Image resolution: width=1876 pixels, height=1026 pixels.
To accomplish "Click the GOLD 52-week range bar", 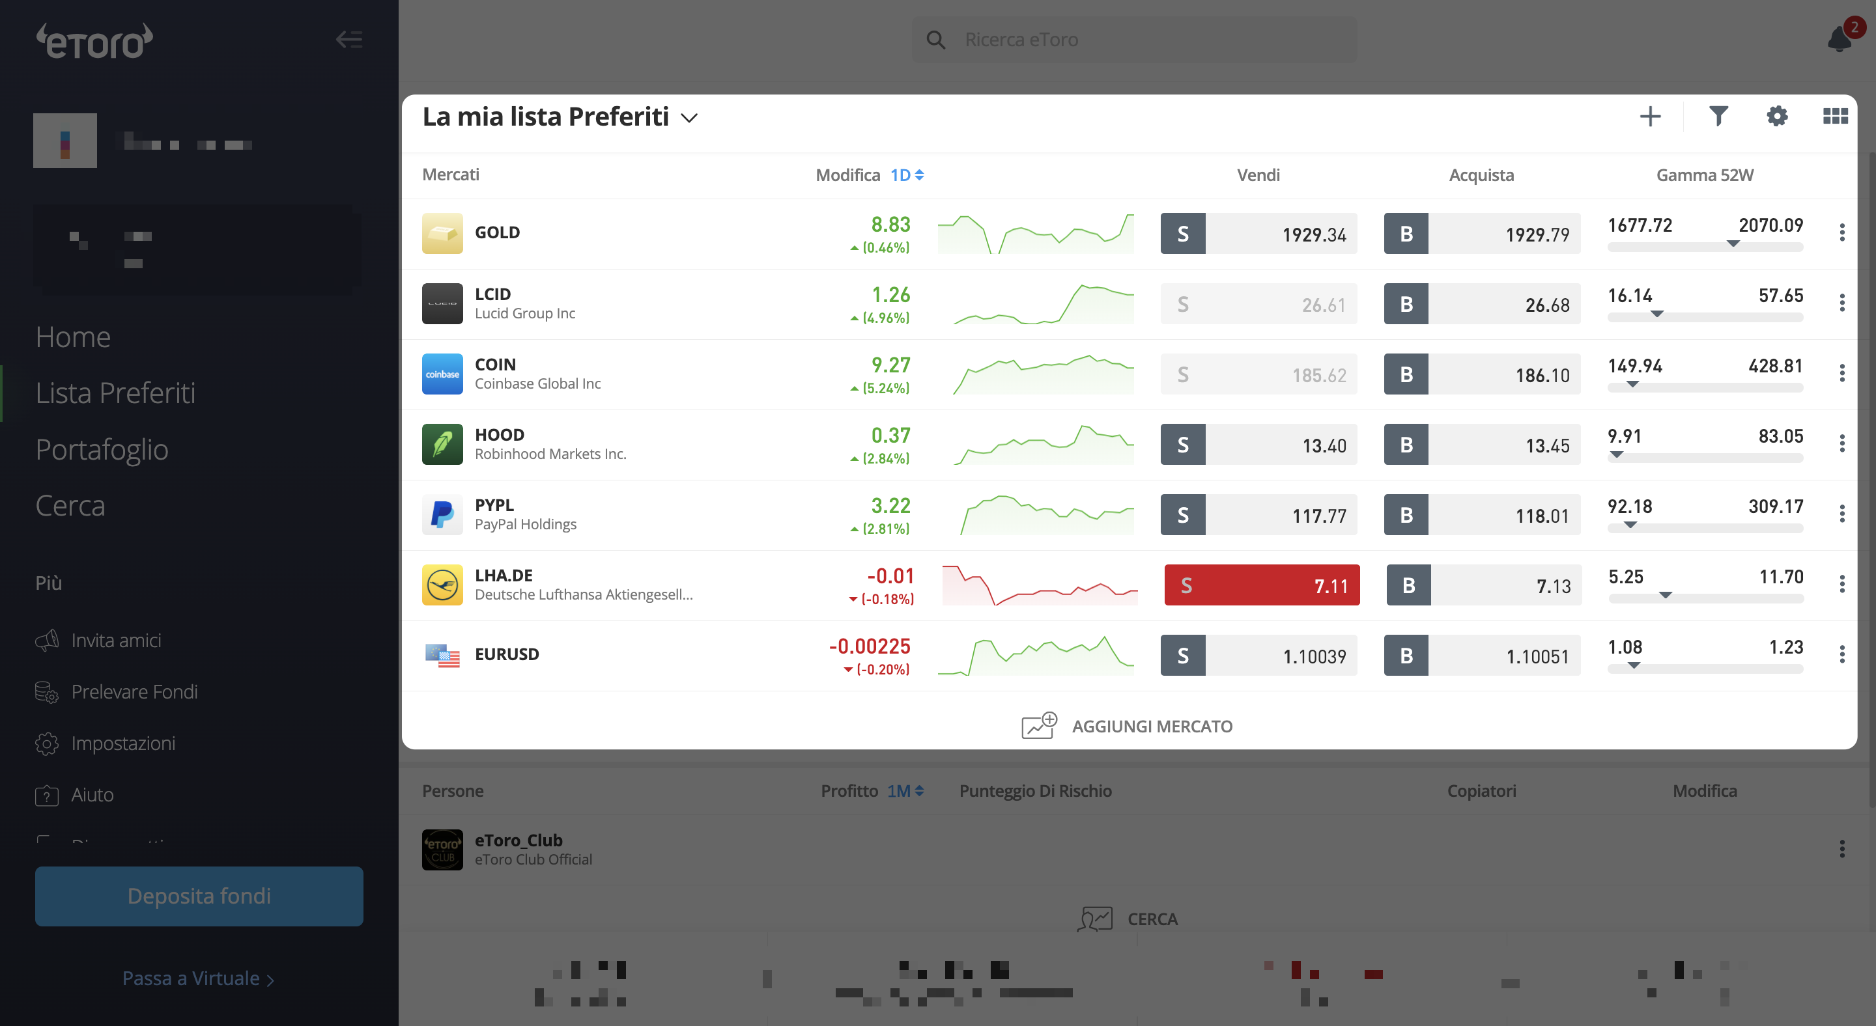I will 1705,247.
